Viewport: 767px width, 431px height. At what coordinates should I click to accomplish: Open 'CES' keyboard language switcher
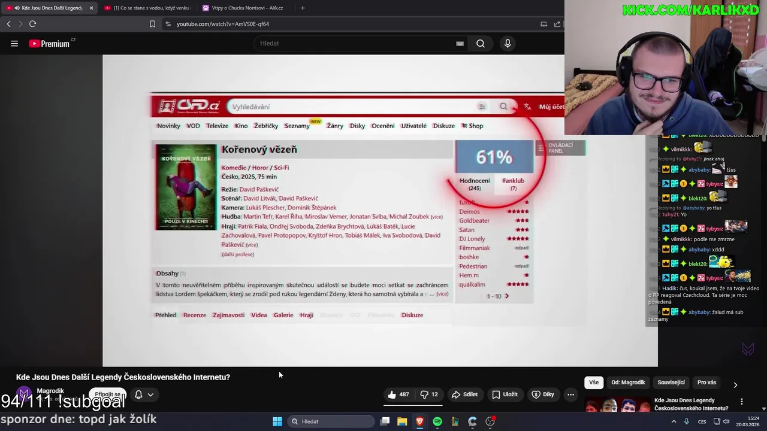pos(702,421)
